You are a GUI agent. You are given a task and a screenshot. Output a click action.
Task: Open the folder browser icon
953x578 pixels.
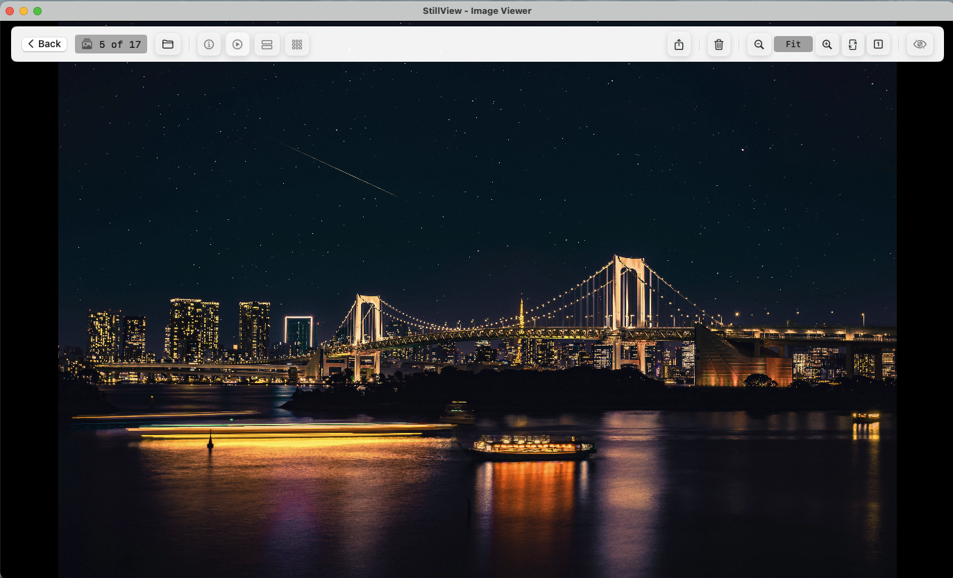click(168, 44)
